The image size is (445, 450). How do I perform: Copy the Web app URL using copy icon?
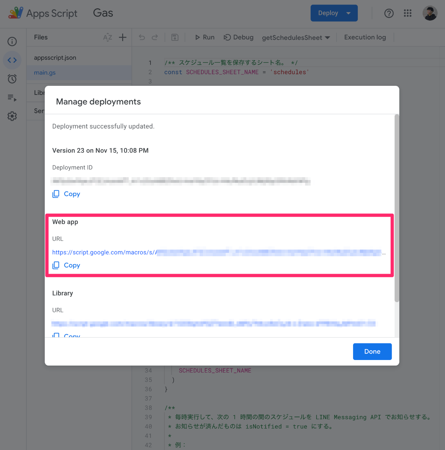[56, 265]
